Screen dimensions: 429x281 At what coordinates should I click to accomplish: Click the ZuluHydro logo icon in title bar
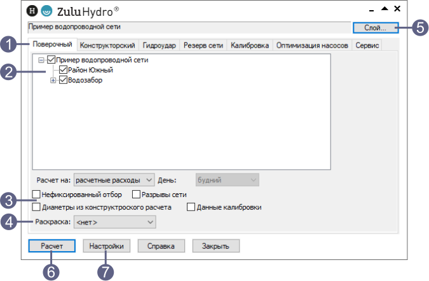(x=47, y=11)
